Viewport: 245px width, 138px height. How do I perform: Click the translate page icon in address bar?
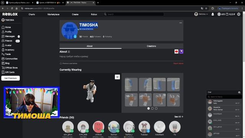pos(202,8)
